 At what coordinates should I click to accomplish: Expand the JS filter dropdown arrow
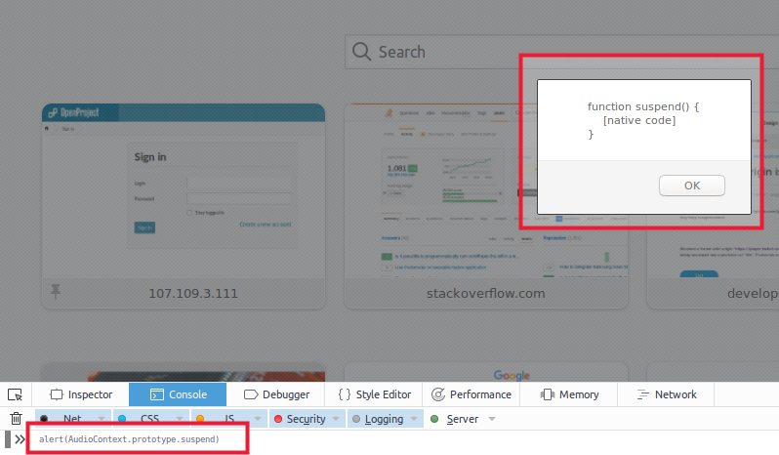click(x=259, y=419)
